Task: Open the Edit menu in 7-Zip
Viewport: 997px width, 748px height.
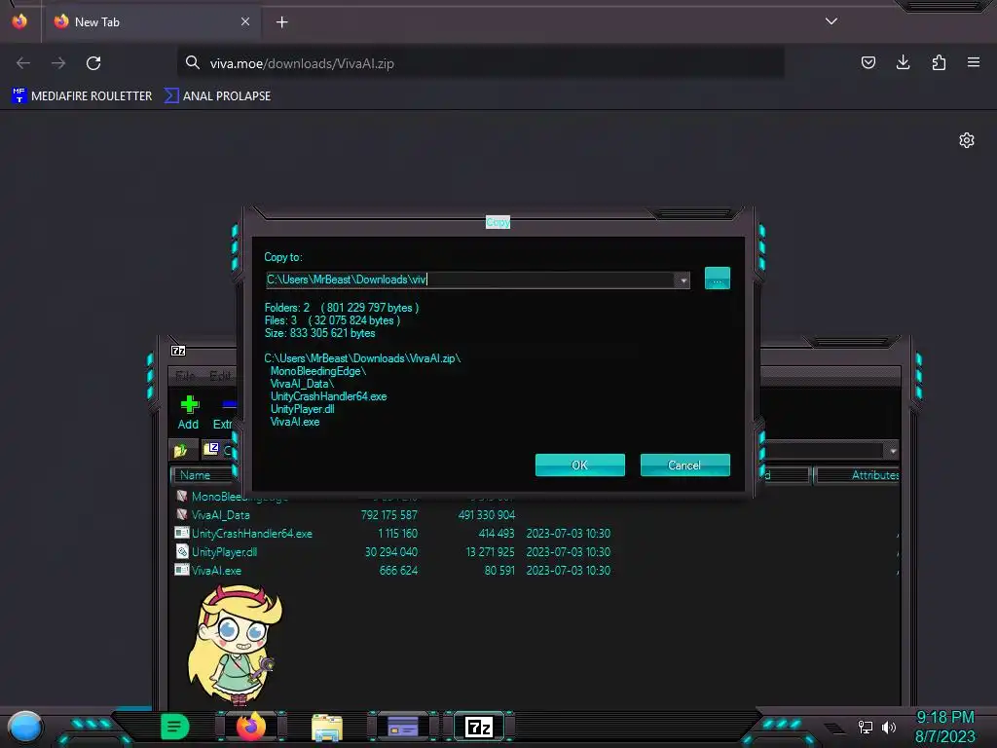Action: click(220, 375)
